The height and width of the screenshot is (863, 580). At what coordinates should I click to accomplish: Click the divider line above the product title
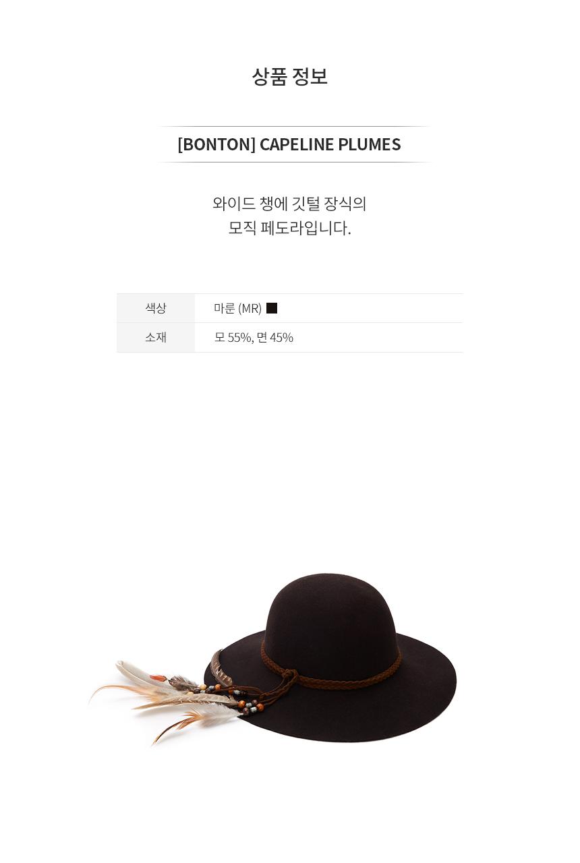[293, 126]
